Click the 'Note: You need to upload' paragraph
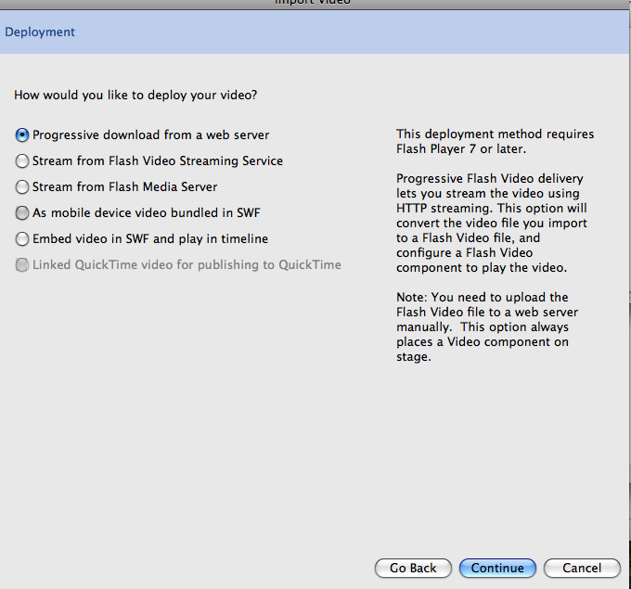The height and width of the screenshot is (589, 631). coord(487,327)
